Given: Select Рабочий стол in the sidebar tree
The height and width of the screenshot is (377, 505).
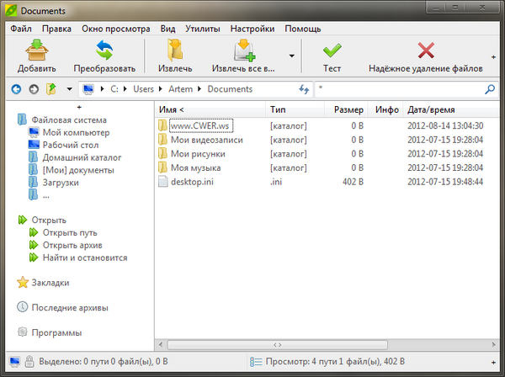Looking at the screenshot, I should click(x=72, y=144).
